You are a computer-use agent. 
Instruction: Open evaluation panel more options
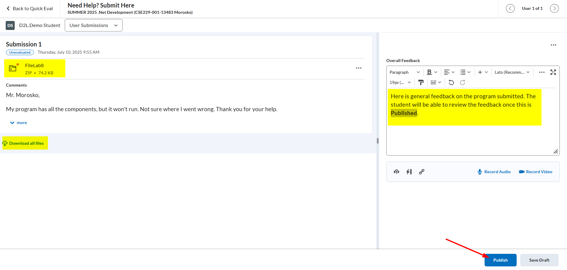553,45
